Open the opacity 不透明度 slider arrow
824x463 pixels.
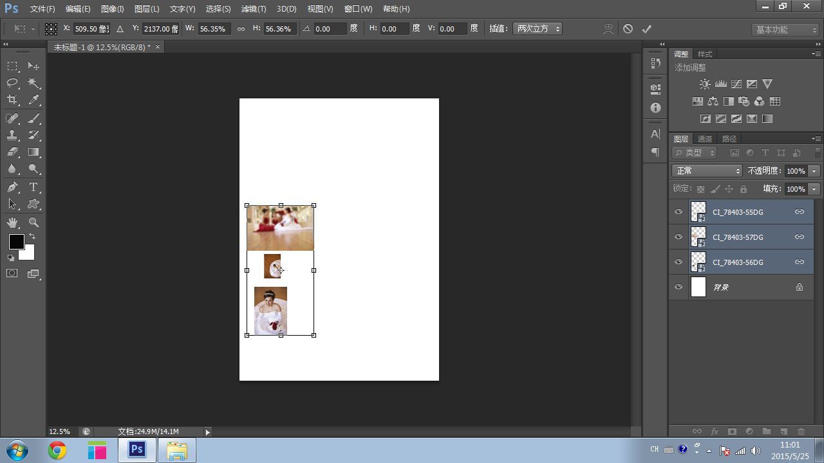coord(814,171)
